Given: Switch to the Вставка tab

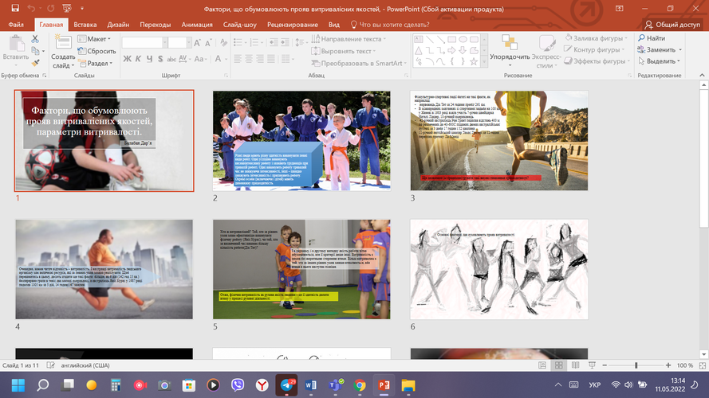Looking at the screenshot, I should point(85,25).
